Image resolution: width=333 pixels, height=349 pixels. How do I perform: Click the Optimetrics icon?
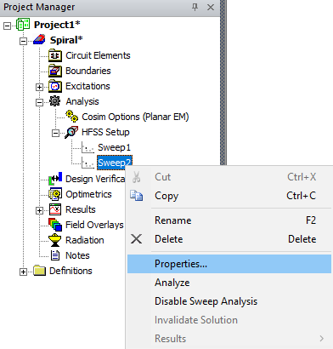pyautogui.click(x=55, y=194)
